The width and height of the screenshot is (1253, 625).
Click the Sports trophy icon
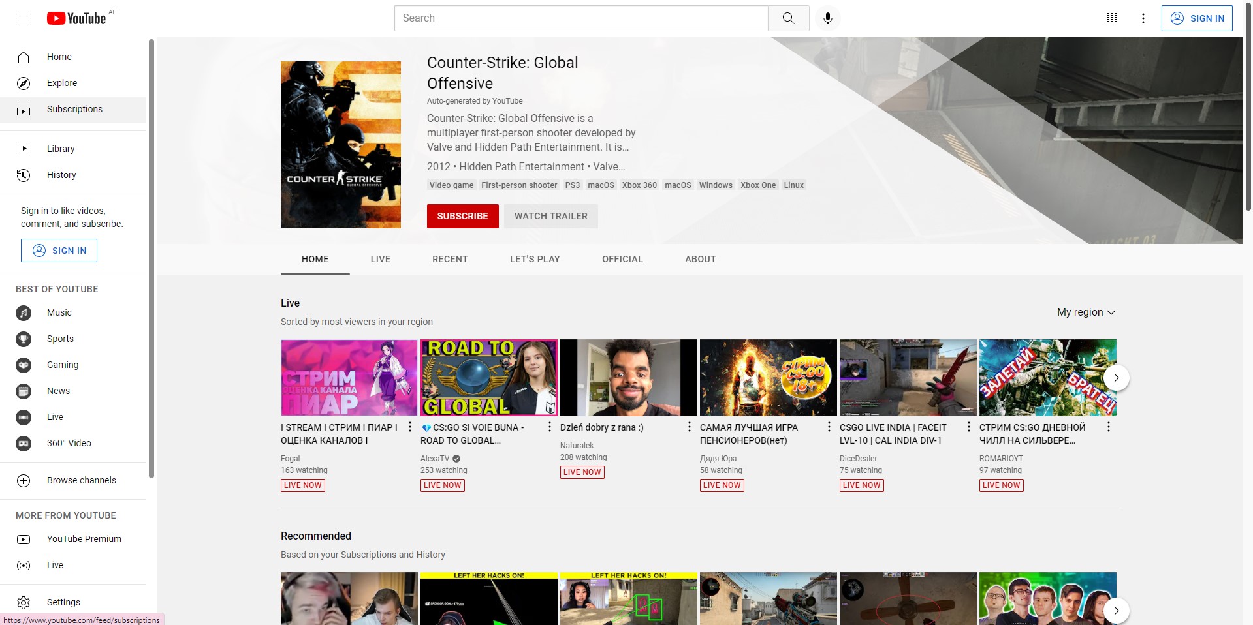(24, 339)
